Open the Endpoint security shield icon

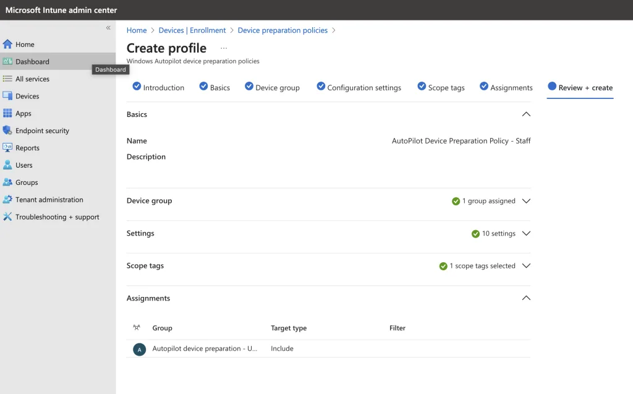coord(7,131)
